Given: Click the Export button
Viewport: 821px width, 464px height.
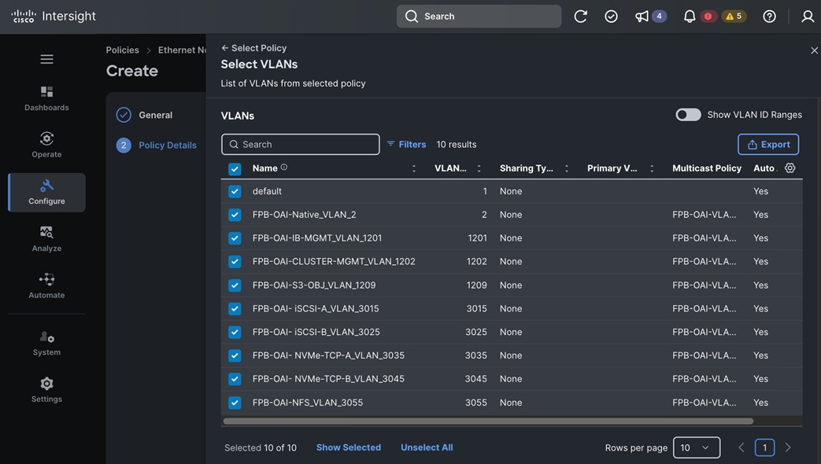Looking at the screenshot, I should [768, 145].
